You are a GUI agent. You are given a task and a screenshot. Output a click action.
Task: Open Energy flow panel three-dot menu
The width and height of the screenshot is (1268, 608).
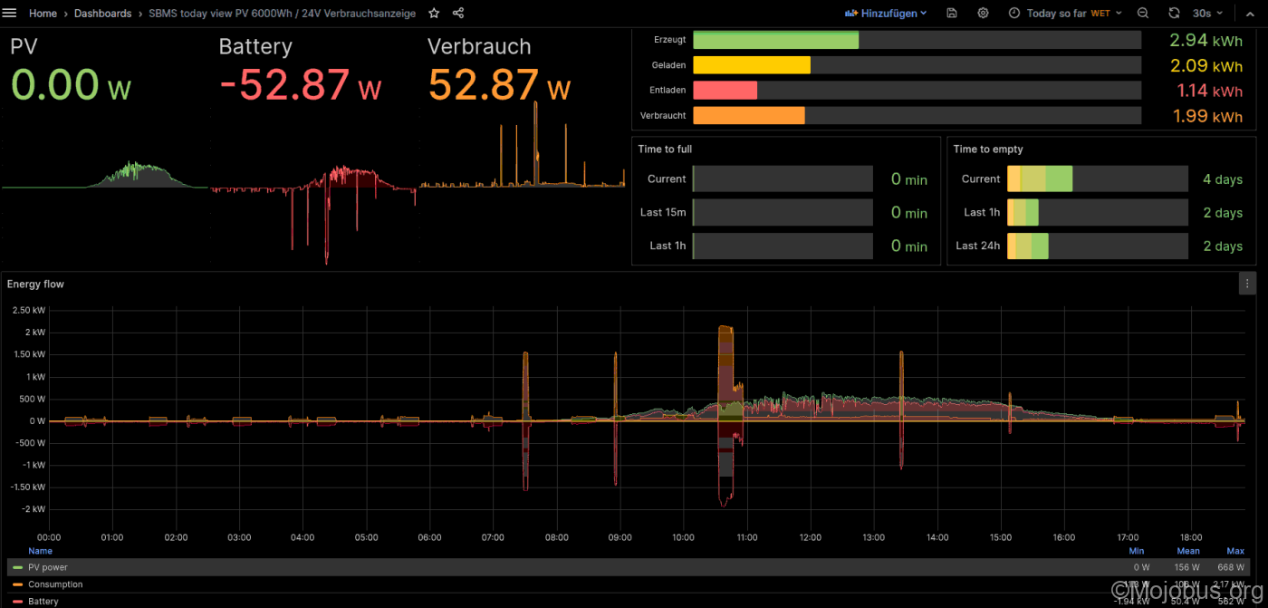(1247, 284)
